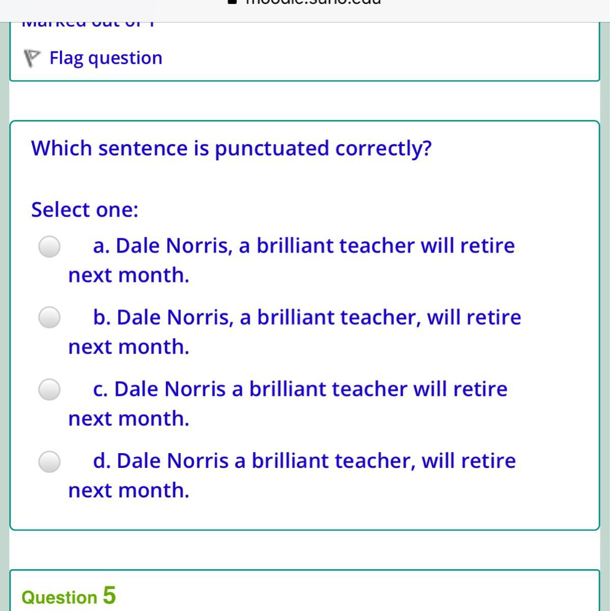This screenshot has height=611, width=610.
Task: Click 'next month.' line under option b
Action: [129, 347]
